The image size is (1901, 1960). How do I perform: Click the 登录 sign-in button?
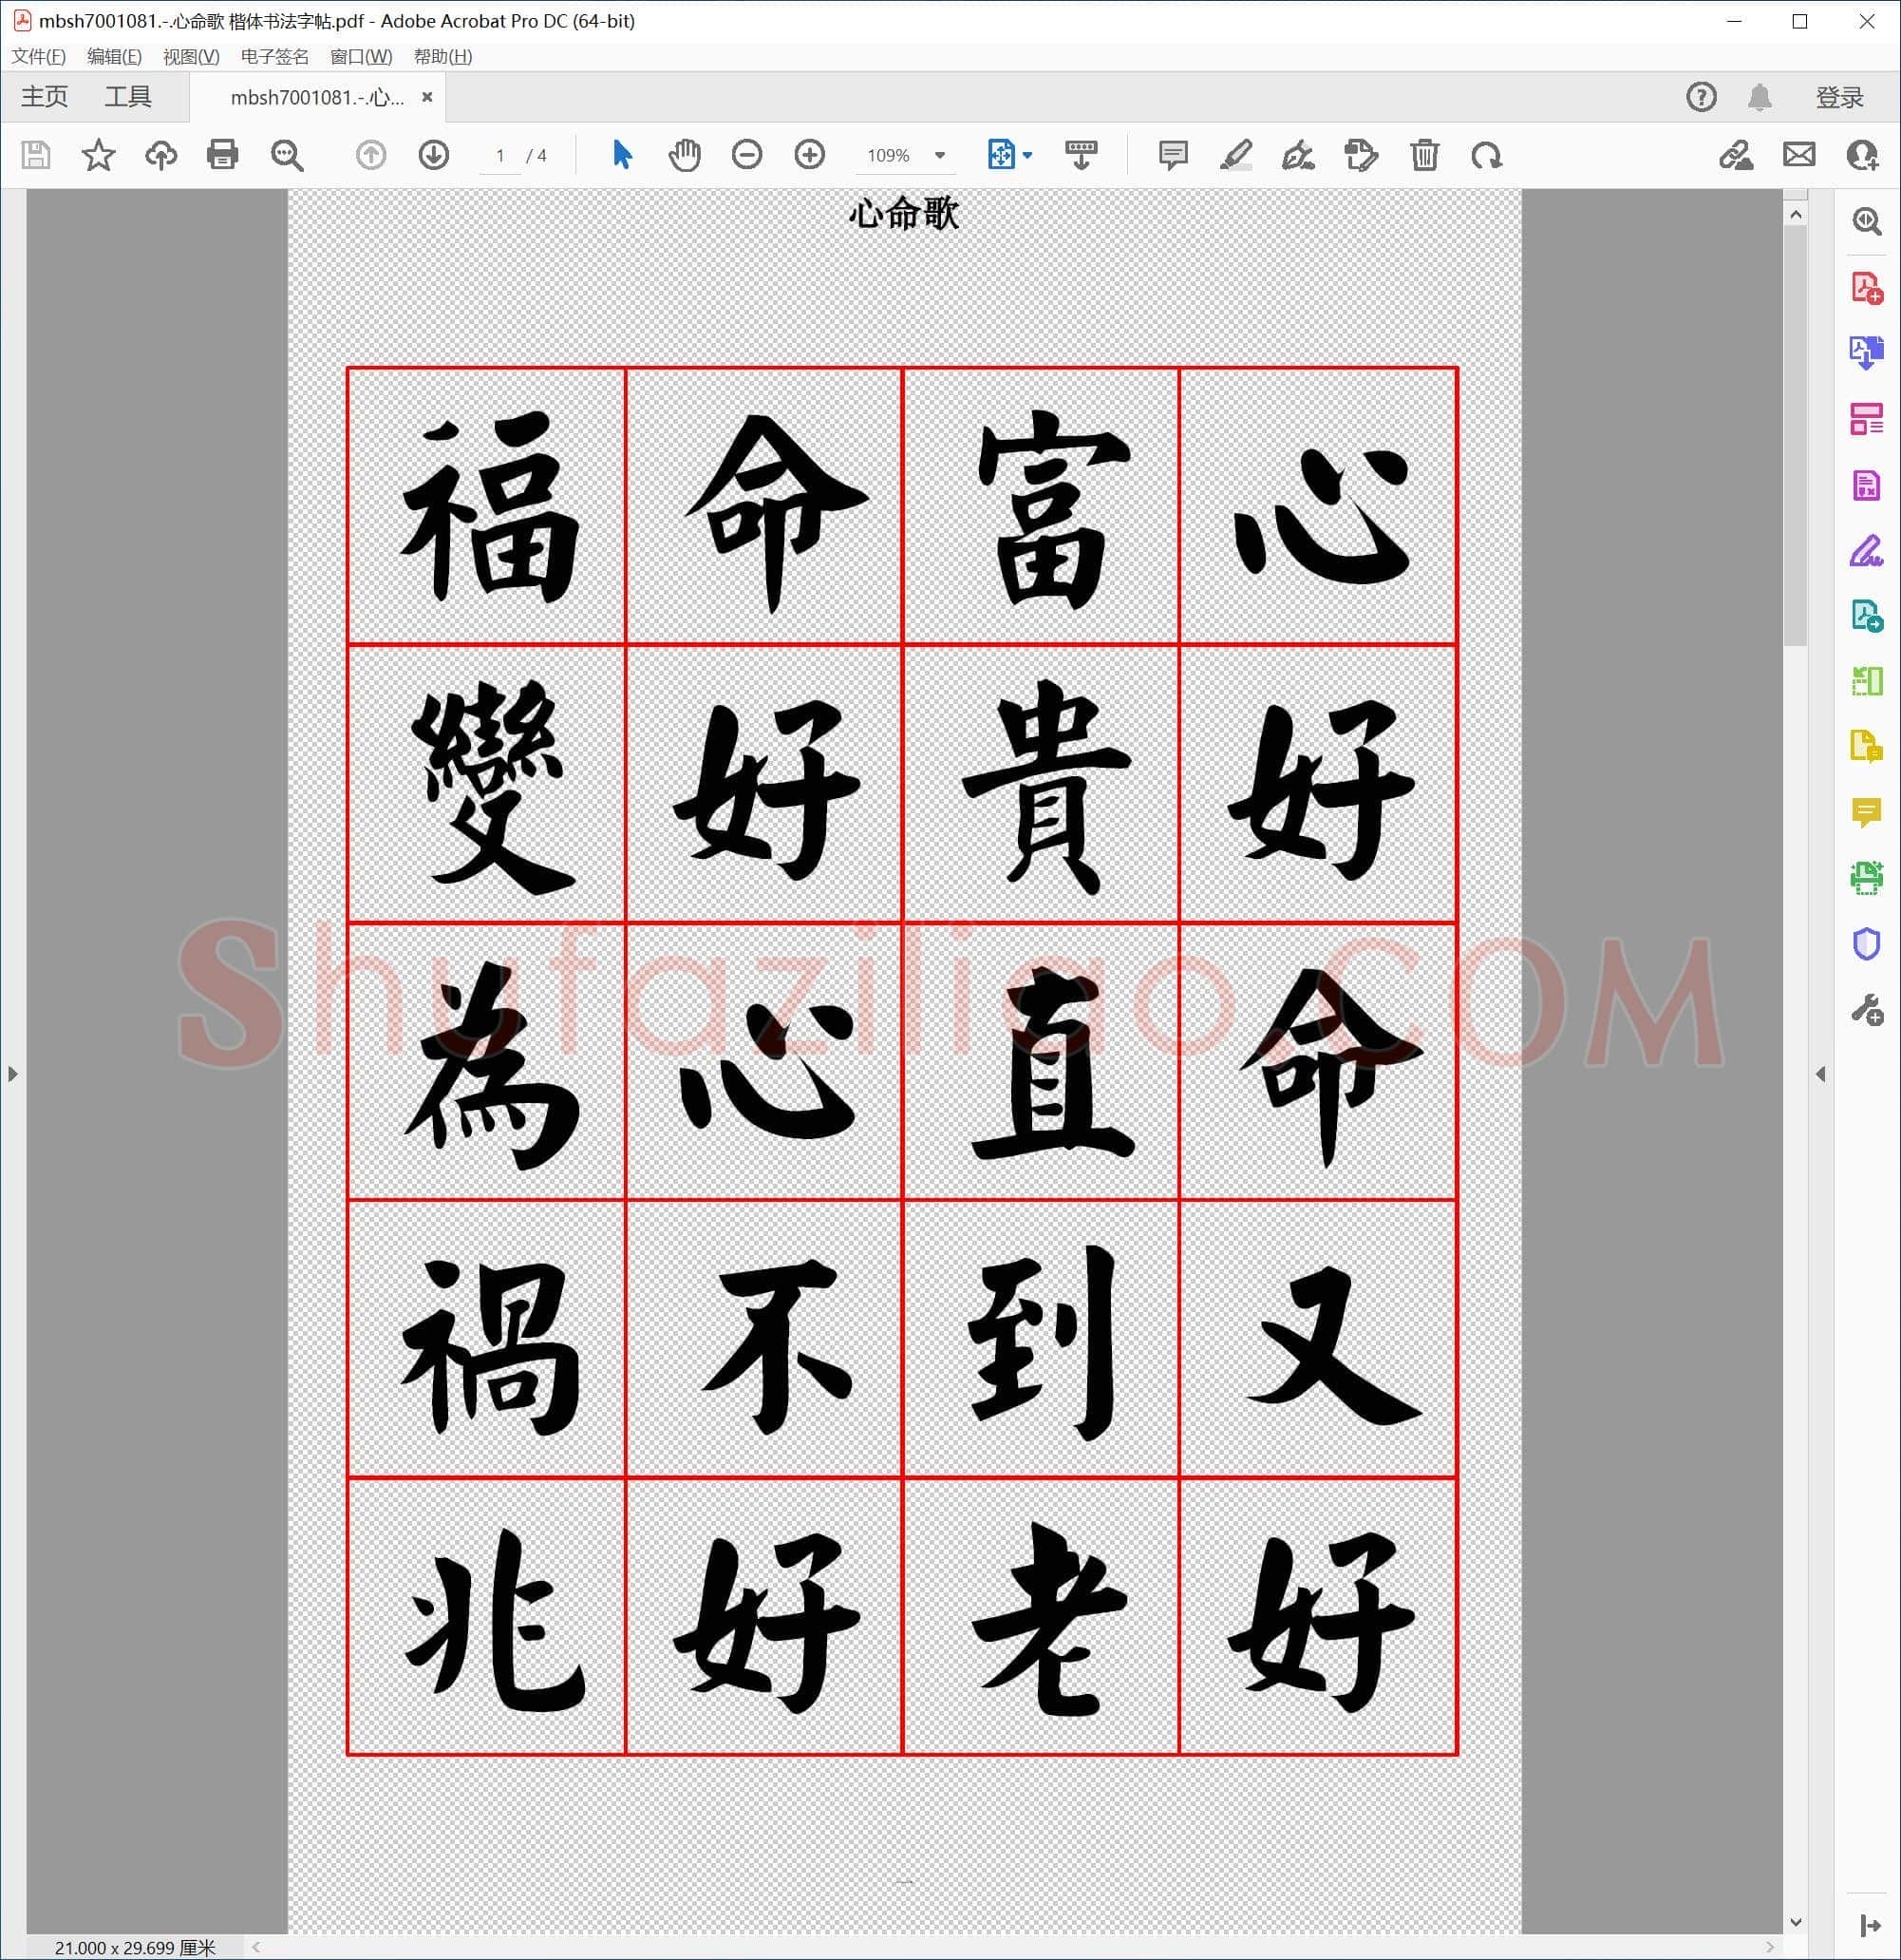[1839, 97]
